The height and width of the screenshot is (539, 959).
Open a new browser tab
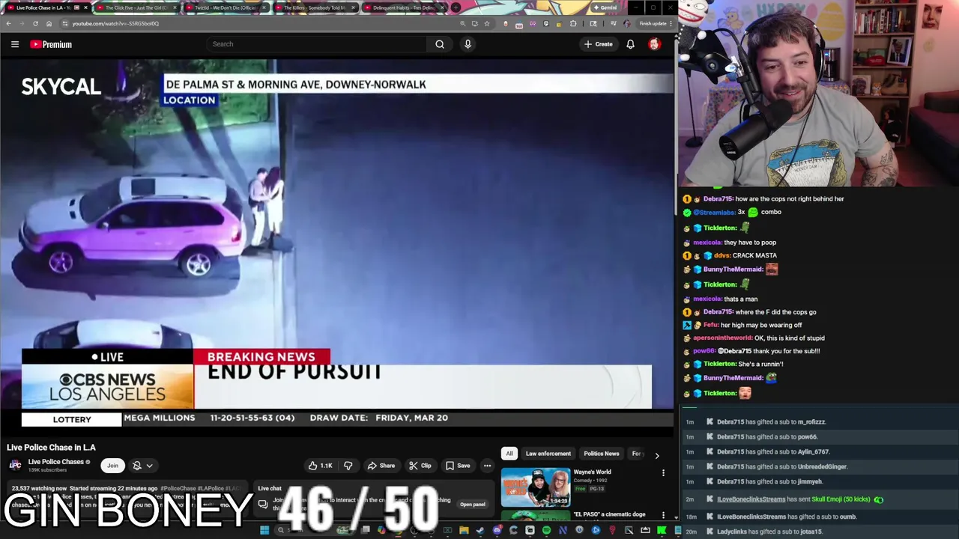(x=456, y=7)
